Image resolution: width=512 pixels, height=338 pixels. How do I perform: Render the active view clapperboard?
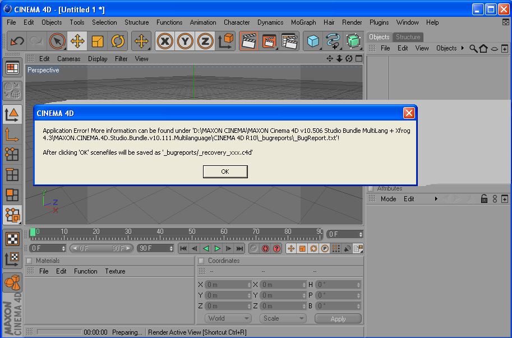(x=249, y=41)
